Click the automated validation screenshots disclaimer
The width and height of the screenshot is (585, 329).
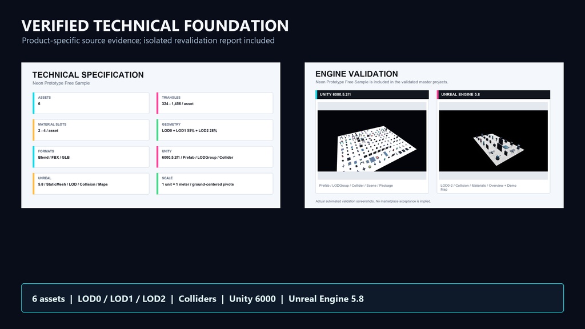point(373,201)
